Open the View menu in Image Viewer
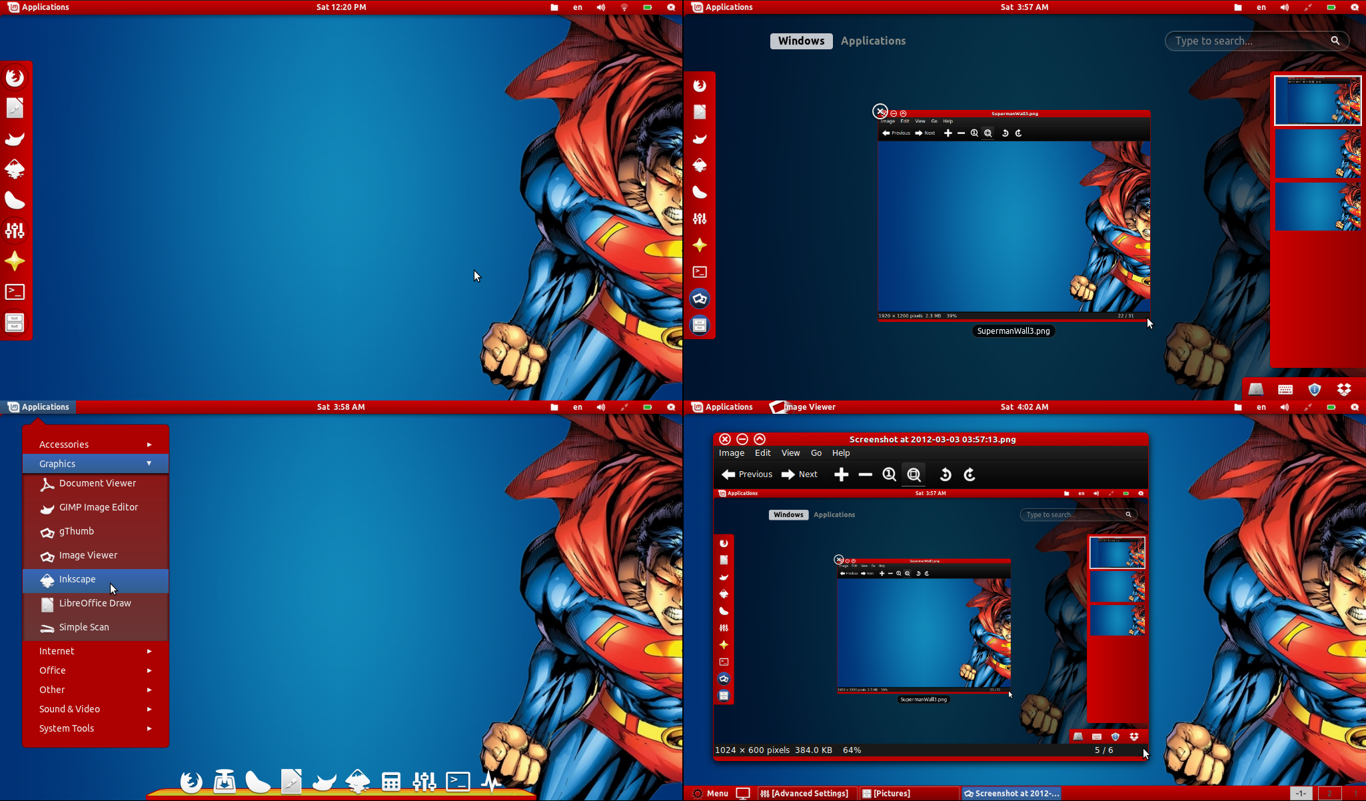Image resolution: width=1366 pixels, height=801 pixels. [x=790, y=453]
